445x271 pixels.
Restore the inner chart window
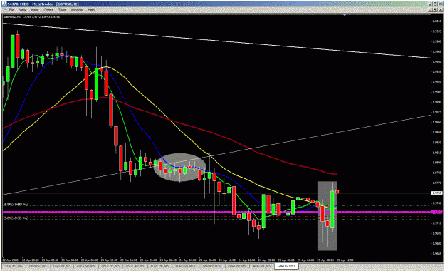coord(435,10)
